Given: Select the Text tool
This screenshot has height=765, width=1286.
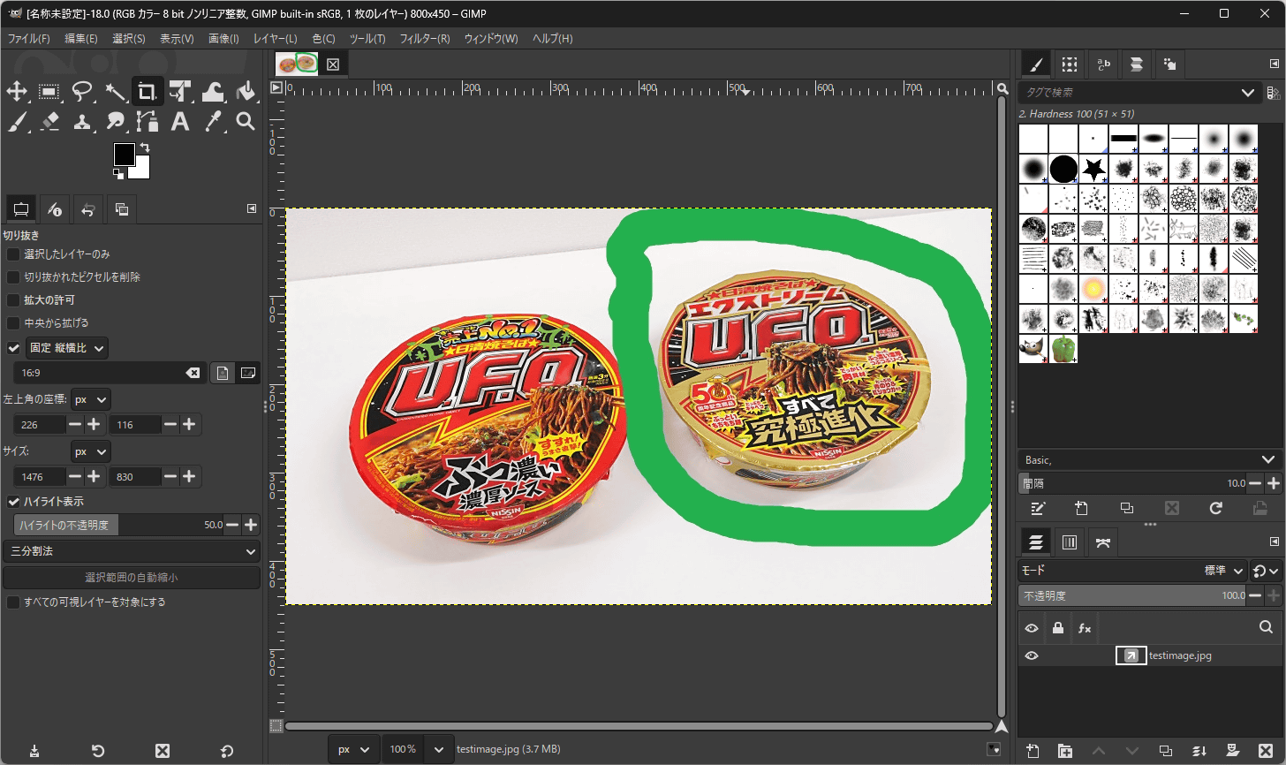Looking at the screenshot, I should [x=180, y=122].
